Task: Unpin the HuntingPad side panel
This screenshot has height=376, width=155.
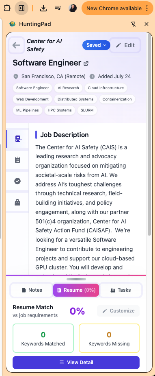Action: 133,24
